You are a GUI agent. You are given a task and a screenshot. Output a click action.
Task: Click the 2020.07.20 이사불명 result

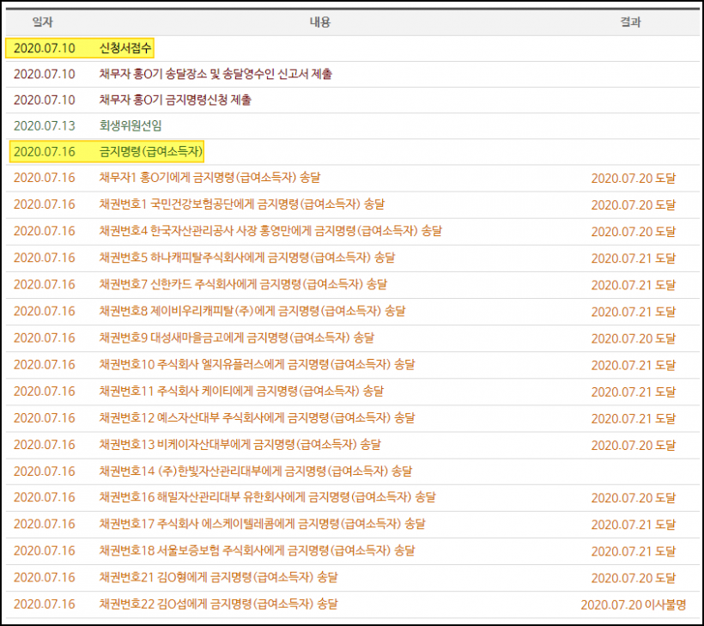click(633, 605)
